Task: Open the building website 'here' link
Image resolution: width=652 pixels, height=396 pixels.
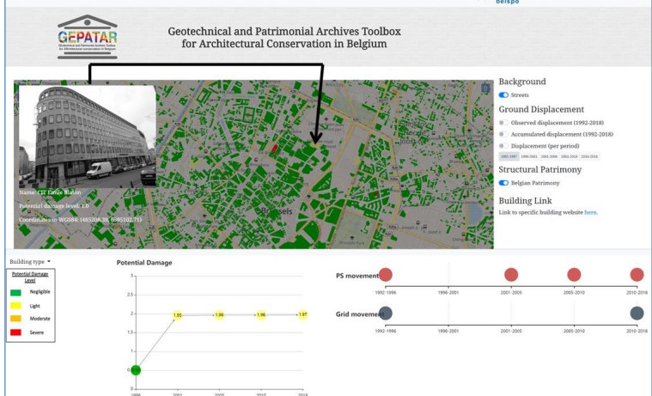Action: pyautogui.click(x=590, y=211)
